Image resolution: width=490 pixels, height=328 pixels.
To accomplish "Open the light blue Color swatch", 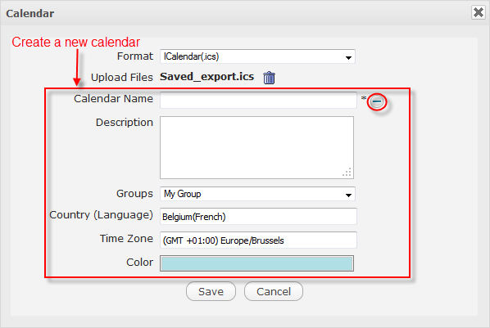I will click(256, 263).
